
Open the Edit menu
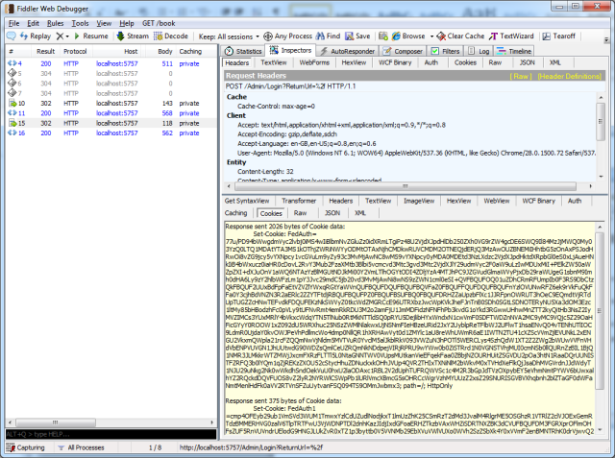tap(33, 23)
